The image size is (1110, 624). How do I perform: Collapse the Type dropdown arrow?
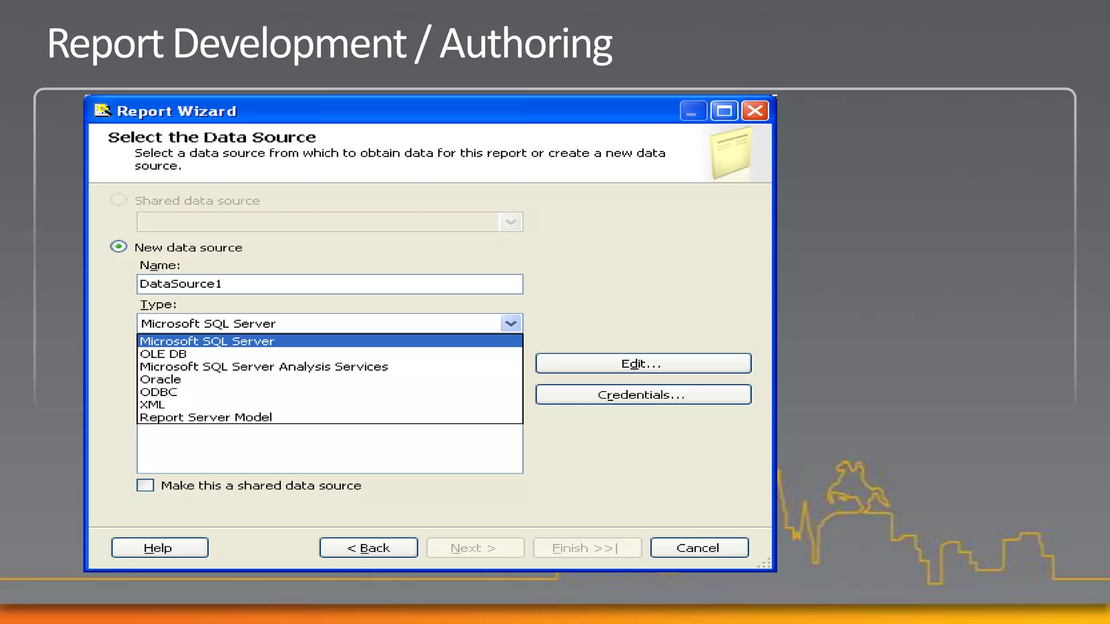pyautogui.click(x=511, y=323)
